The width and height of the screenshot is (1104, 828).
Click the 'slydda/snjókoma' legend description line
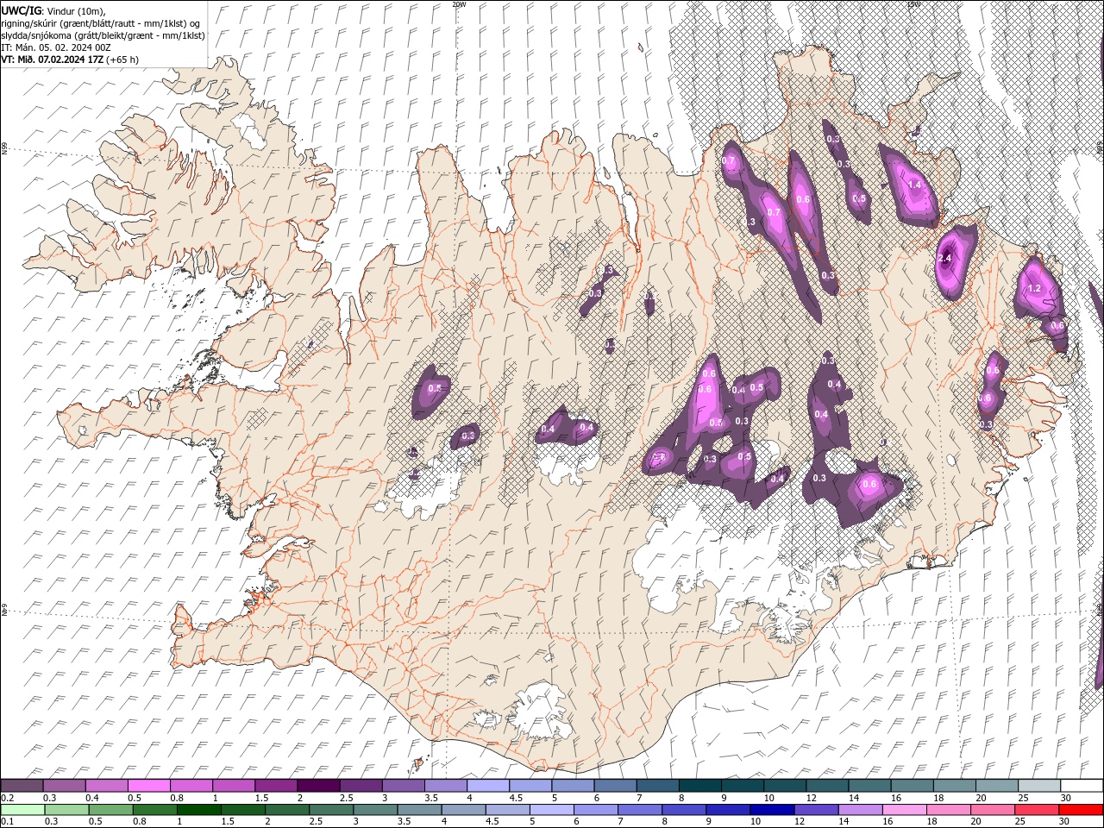click(x=103, y=35)
